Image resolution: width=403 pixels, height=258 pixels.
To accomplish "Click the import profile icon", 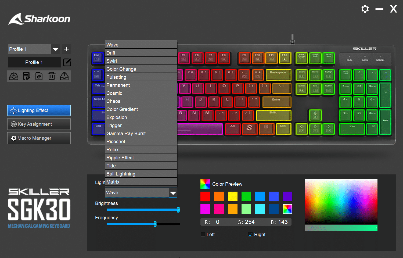I will click(14, 76).
